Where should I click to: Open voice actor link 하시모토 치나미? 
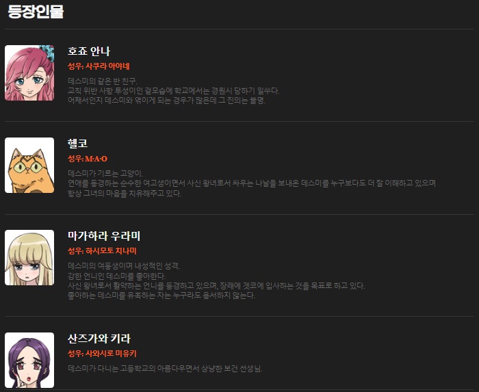pos(111,251)
